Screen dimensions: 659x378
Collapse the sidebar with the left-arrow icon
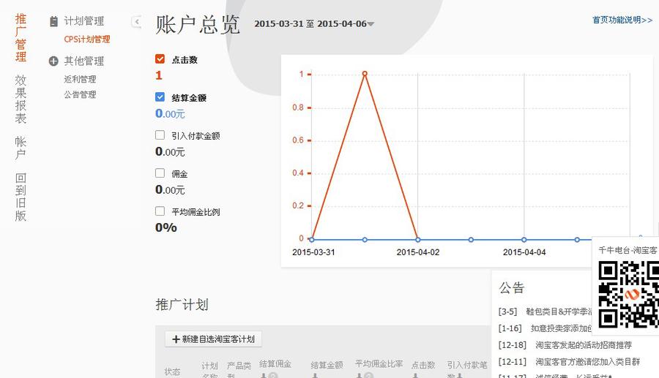tap(137, 22)
